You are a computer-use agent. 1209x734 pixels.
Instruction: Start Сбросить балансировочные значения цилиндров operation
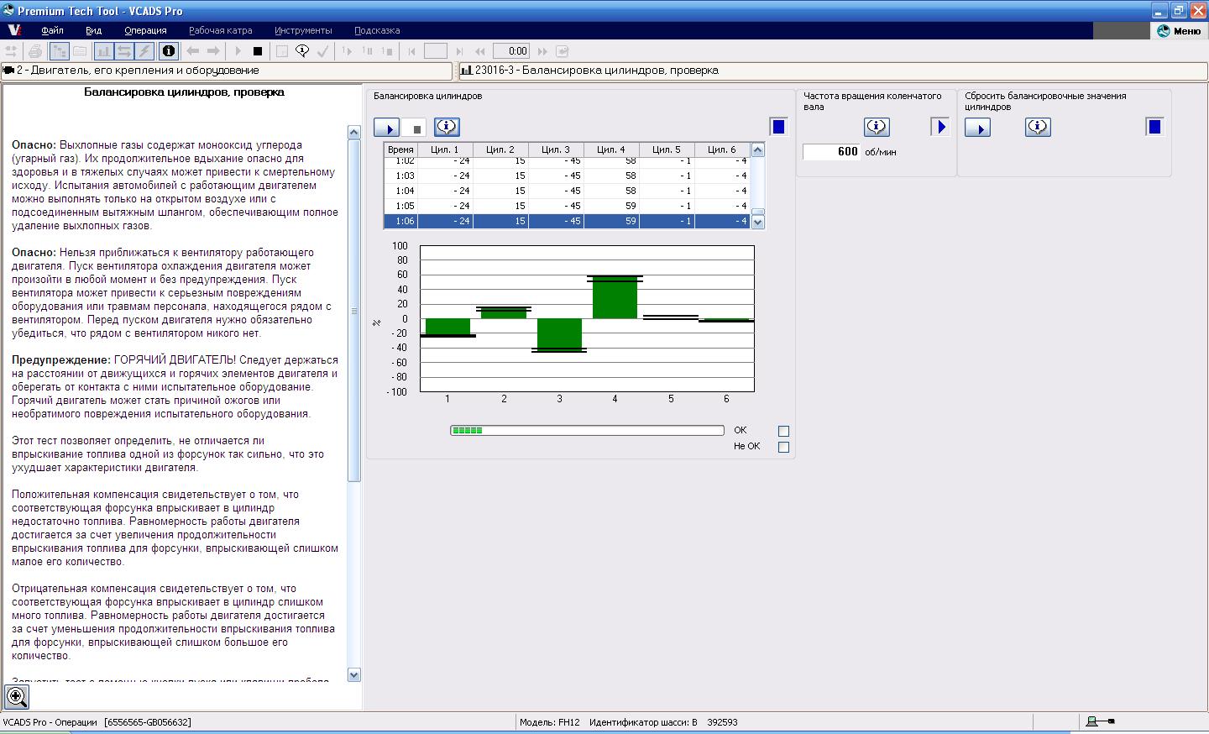977,128
